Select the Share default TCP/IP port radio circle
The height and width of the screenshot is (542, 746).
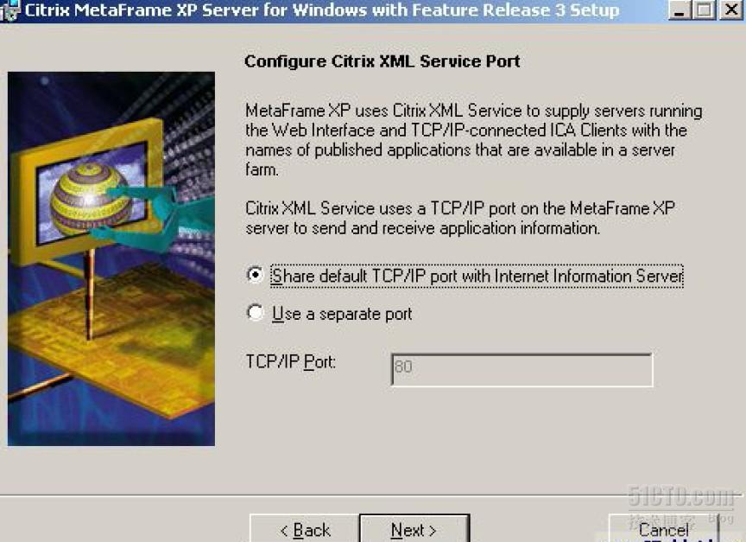pyautogui.click(x=255, y=275)
